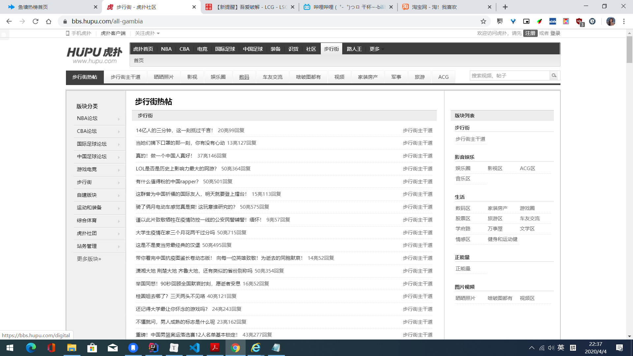Screen dimensions: 633x356
Task: Open the picture-in-picture extension
Action: 526,21
